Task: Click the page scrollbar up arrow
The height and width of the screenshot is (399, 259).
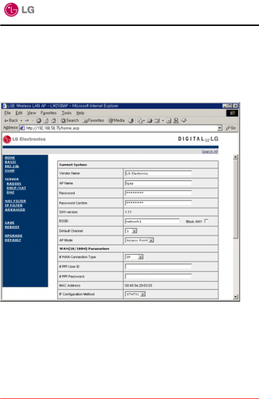Action: (236, 157)
